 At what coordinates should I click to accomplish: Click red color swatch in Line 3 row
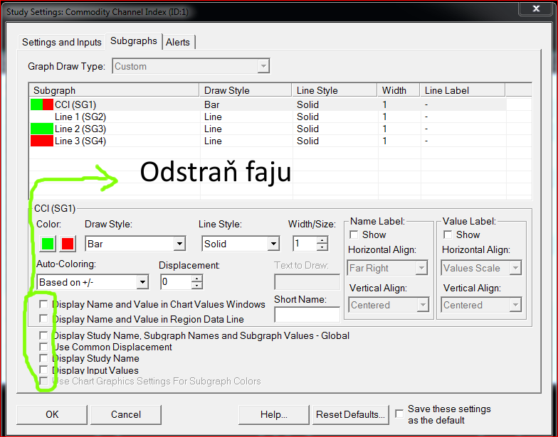tap(41, 141)
